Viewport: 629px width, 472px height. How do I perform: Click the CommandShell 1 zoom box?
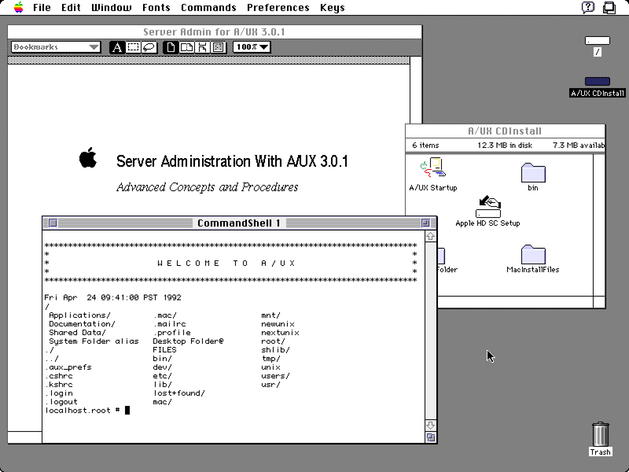click(x=425, y=223)
